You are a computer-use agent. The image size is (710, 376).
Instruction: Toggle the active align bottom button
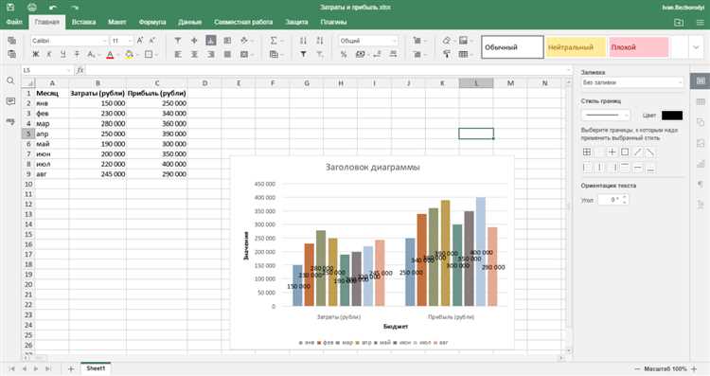click(x=211, y=41)
